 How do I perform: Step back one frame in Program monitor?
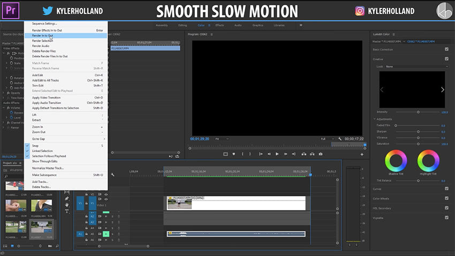(269, 154)
